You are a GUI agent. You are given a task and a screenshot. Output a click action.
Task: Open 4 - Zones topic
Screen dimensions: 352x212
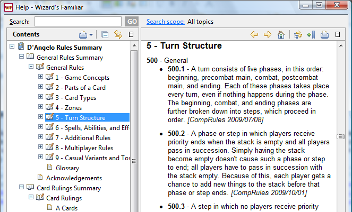68,108
